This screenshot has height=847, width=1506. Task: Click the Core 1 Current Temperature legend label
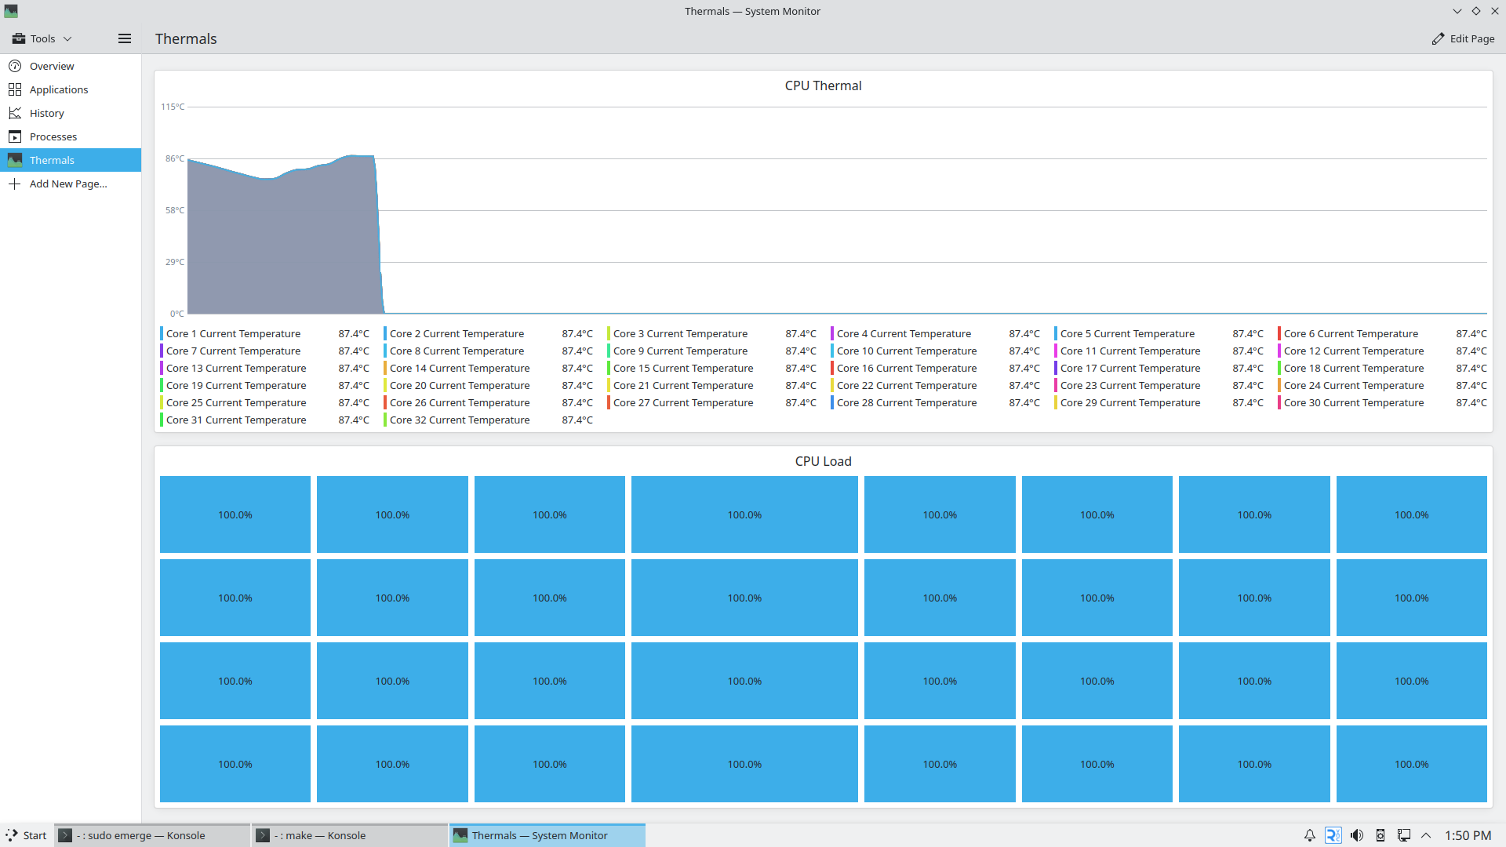pos(233,333)
